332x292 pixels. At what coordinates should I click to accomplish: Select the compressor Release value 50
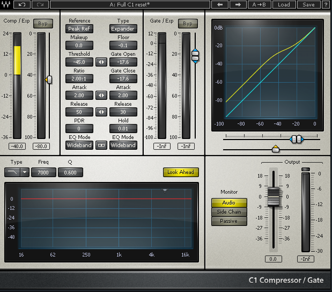(x=79, y=112)
